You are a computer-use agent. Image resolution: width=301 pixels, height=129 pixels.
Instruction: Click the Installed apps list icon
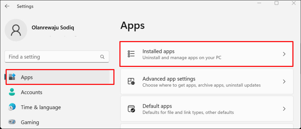click(x=131, y=54)
